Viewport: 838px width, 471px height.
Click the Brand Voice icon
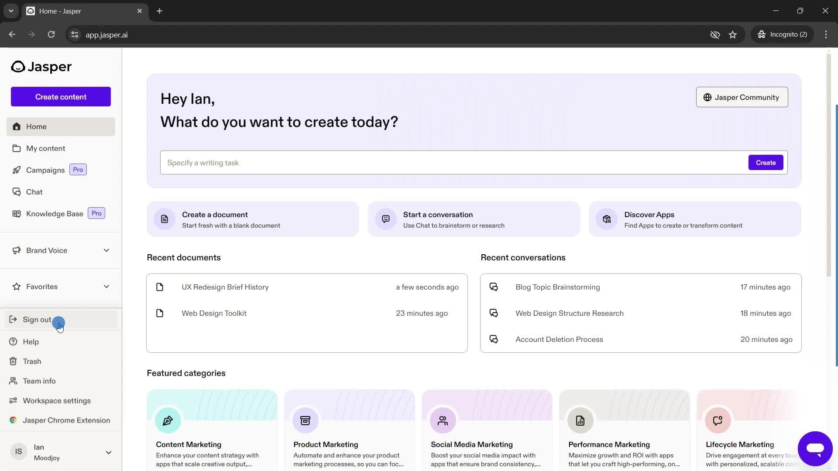tap(16, 250)
